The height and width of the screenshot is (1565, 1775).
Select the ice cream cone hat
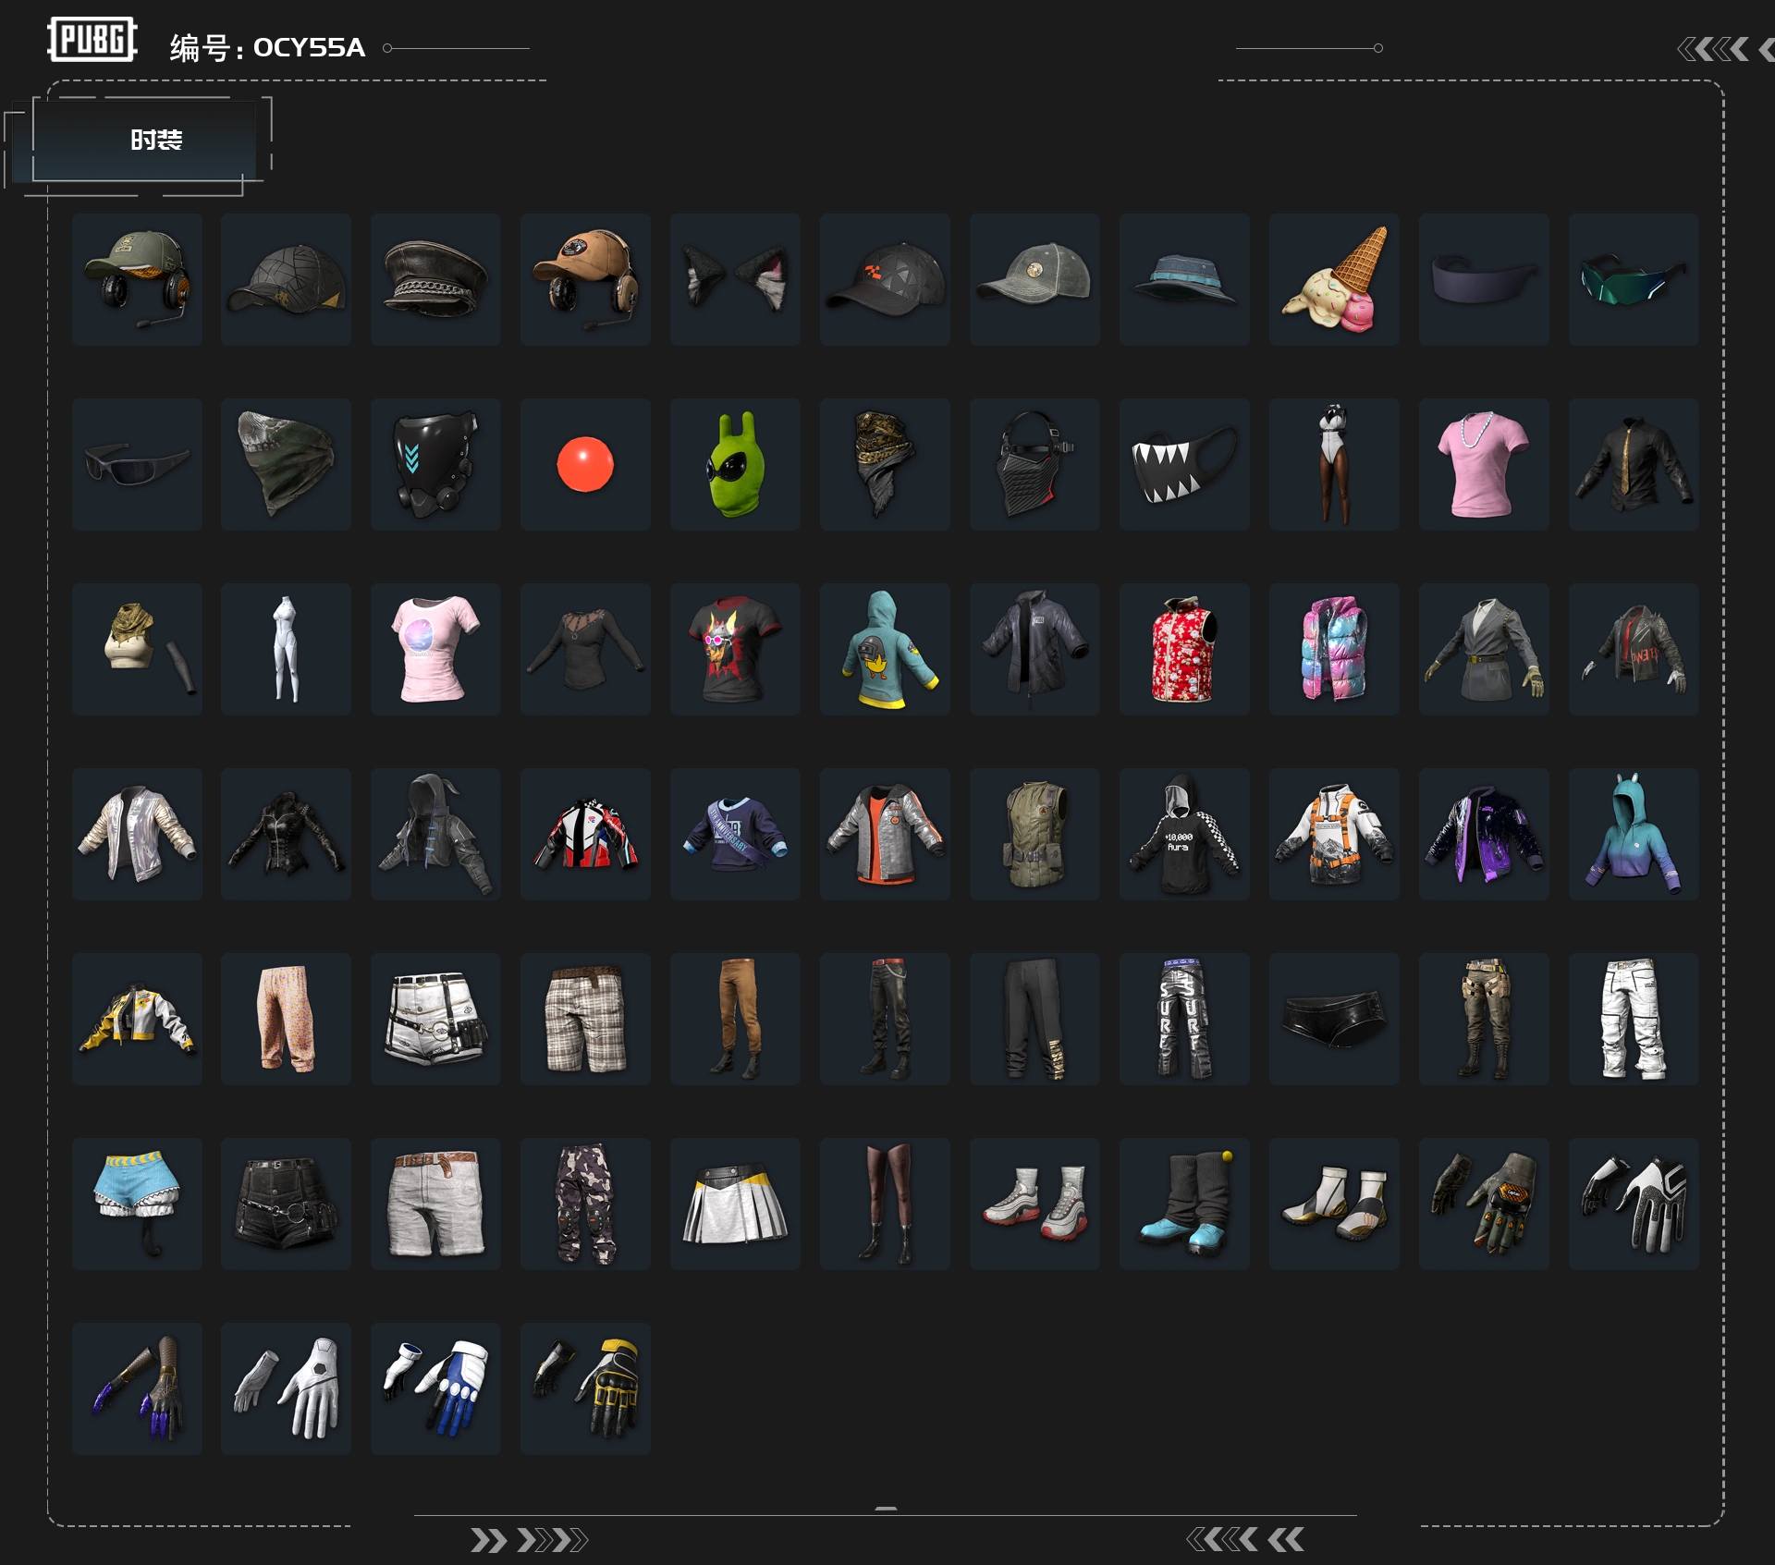pyautogui.click(x=1334, y=279)
